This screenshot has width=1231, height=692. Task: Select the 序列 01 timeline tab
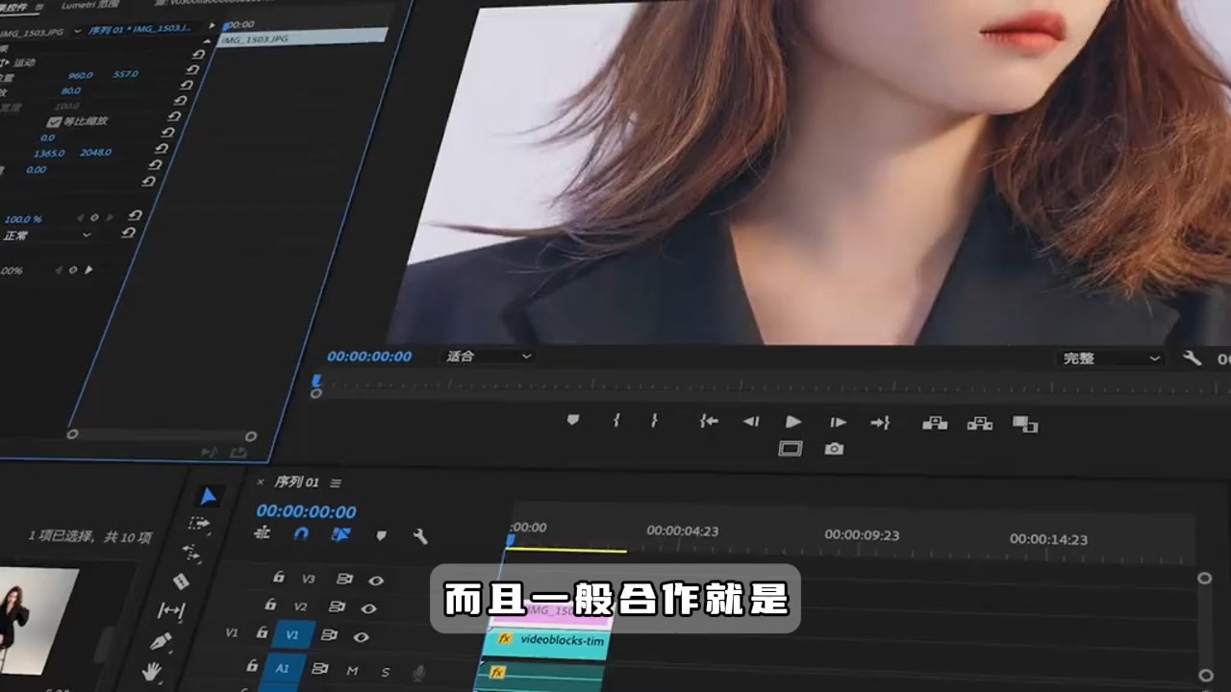[296, 482]
